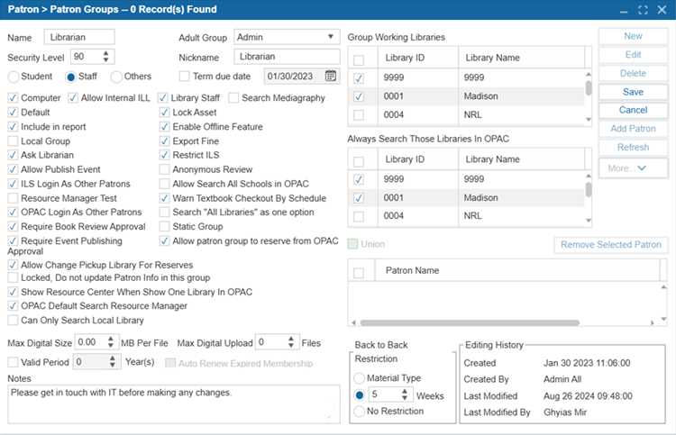Toggle Require Book Review Approval checkbox
The width and height of the screenshot is (676, 435).
pyautogui.click(x=13, y=227)
